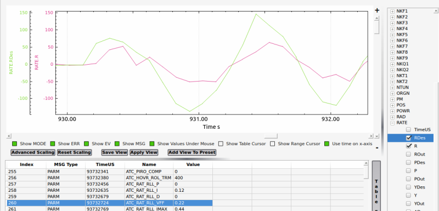This screenshot has height=211, width=439.
Task: Expand the NKF1 tree node
Action: point(392,11)
